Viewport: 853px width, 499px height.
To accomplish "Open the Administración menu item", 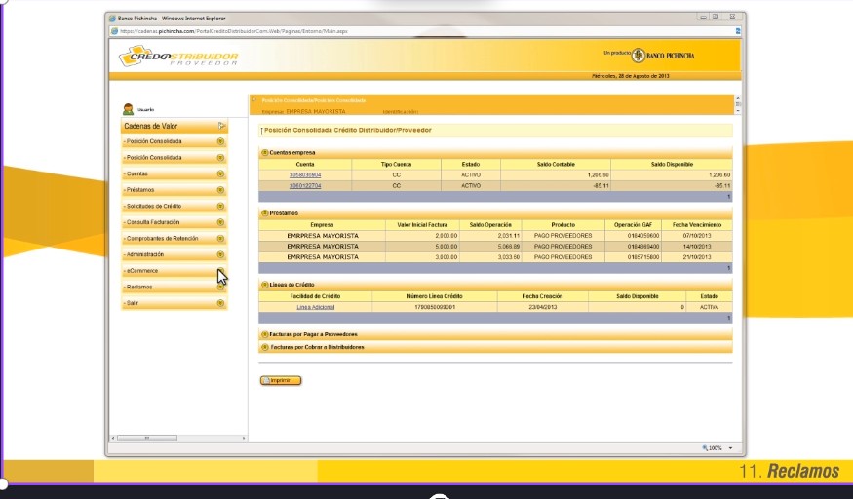I will [174, 255].
